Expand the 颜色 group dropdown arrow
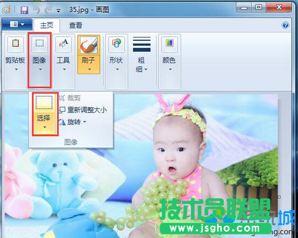This screenshot has width=298, height=238. pyautogui.click(x=170, y=69)
